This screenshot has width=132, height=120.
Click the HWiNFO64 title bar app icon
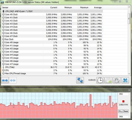(2, 2)
